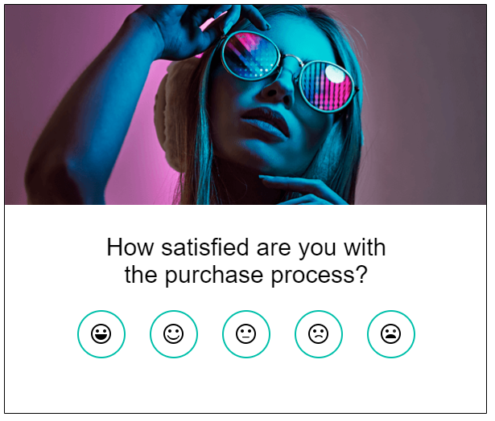Click the bridge of the sunglasses
The height and width of the screenshot is (421, 495).
pos(288,66)
